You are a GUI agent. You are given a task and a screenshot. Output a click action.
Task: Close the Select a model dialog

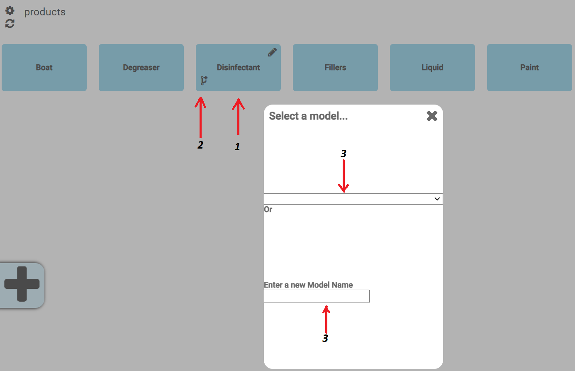click(x=432, y=116)
